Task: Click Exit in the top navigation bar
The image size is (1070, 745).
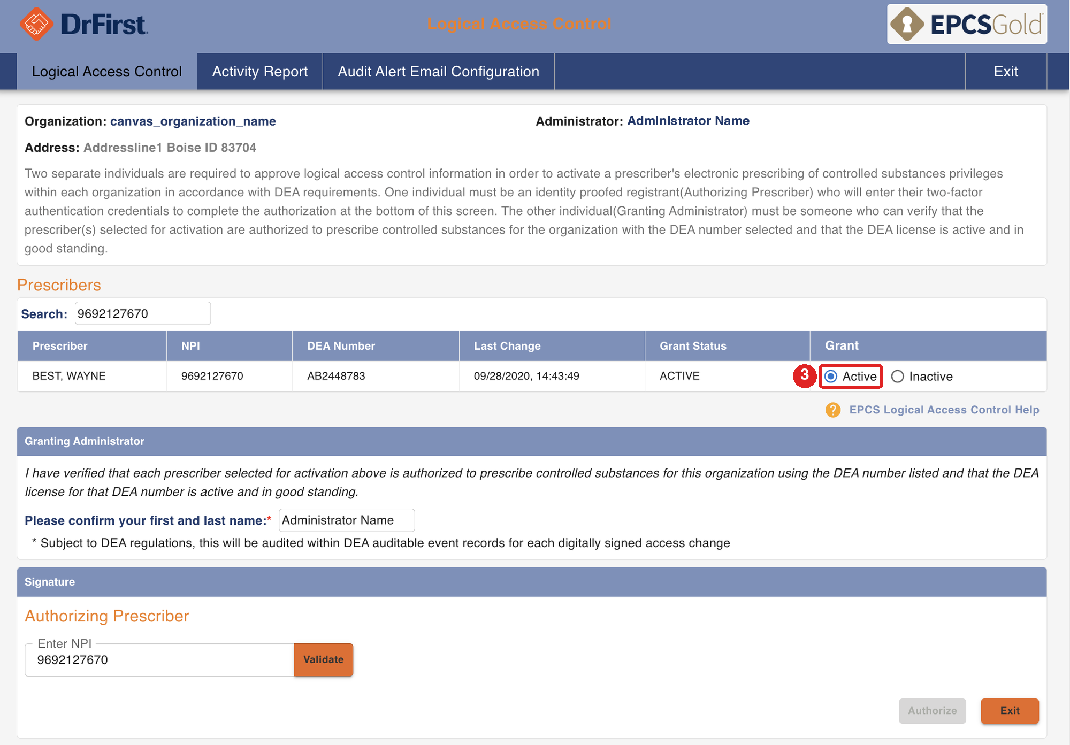Action: tap(1006, 72)
